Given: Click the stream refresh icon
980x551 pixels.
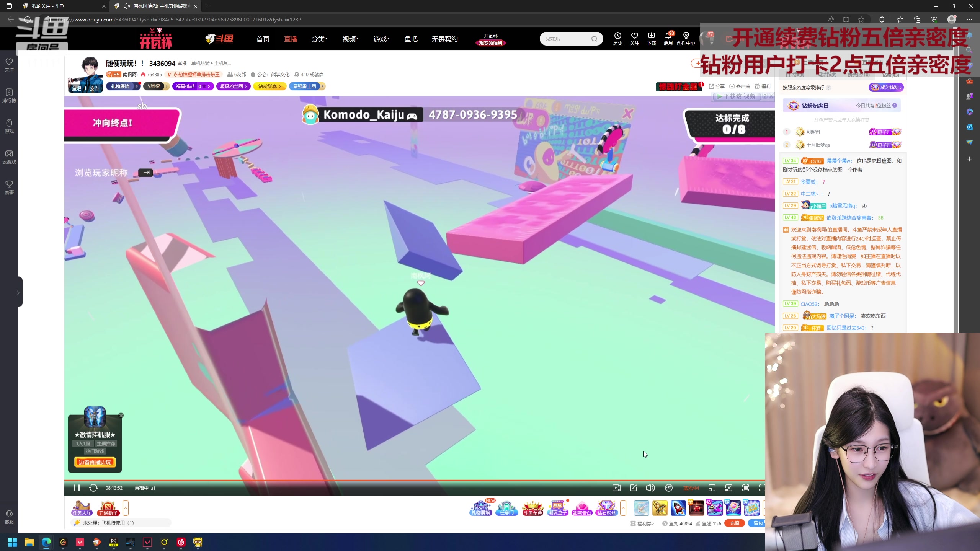Looking at the screenshot, I should tap(93, 488).
